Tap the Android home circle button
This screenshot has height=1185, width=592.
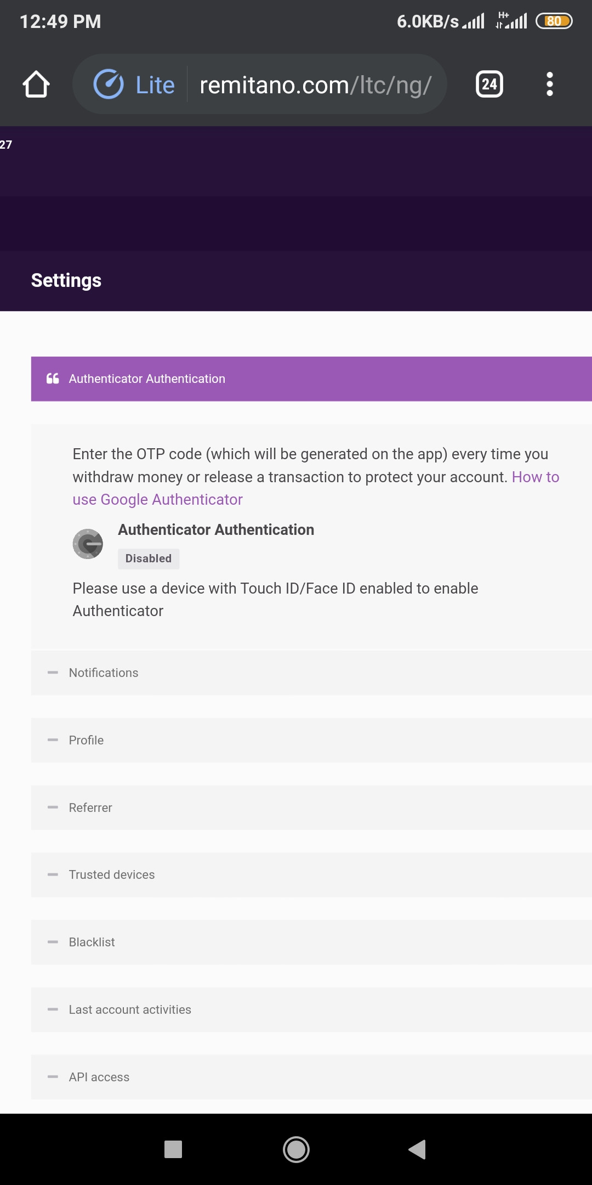(296, 1149)
